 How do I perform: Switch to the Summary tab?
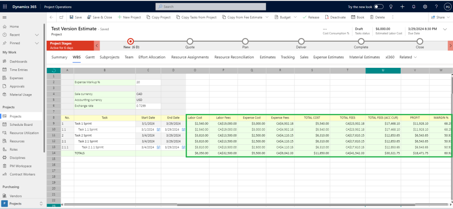(59, 57)
